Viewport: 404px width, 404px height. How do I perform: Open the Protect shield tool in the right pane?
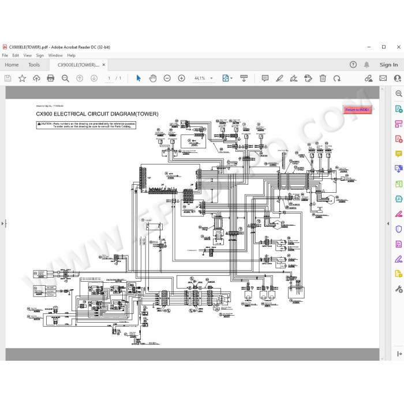pos(399,229)
